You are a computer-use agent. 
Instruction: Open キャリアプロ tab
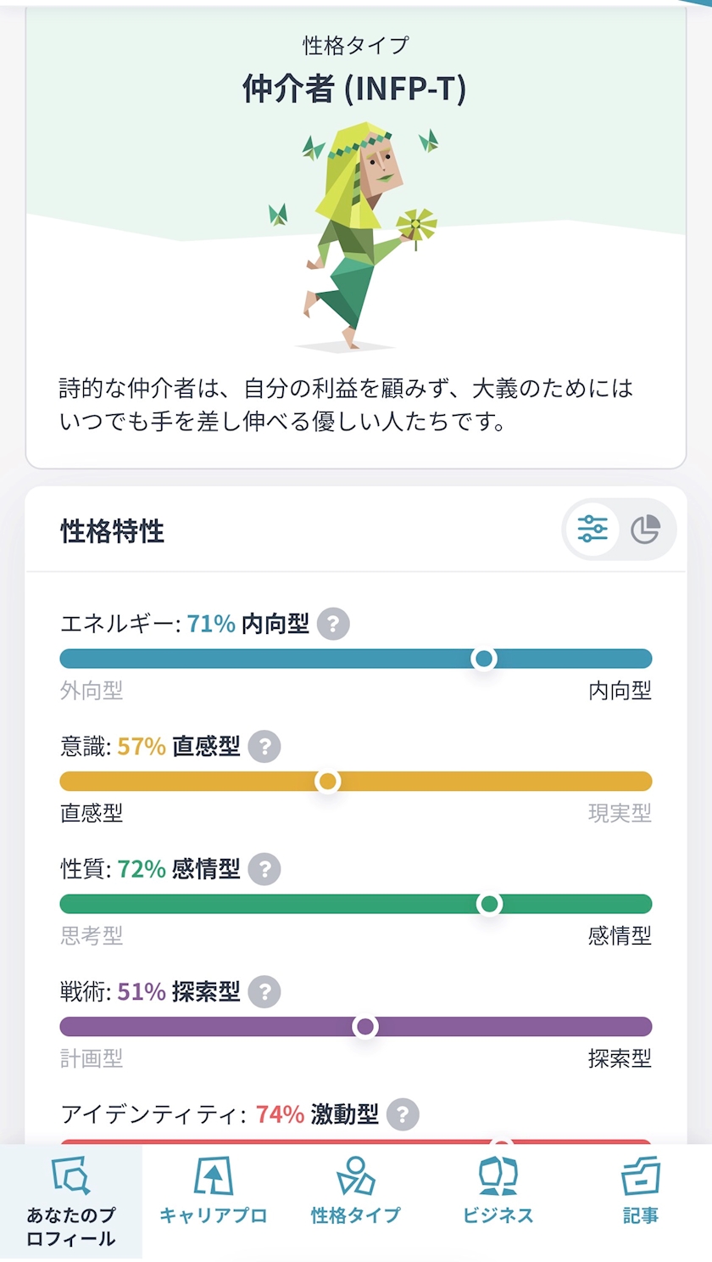pos(214,1192)
